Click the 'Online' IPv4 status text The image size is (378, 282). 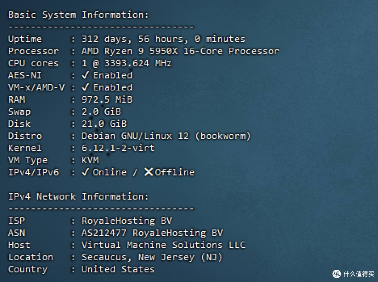click(110, 172)
